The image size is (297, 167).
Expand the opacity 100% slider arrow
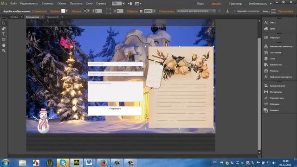[x=155, y=11]
